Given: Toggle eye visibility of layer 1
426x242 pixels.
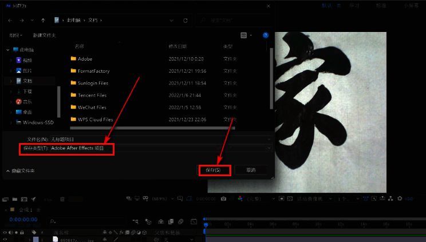Looking at the screenshot, I should pos(5,239).
